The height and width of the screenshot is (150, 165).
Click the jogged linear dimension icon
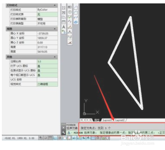(x=70, y=22)
